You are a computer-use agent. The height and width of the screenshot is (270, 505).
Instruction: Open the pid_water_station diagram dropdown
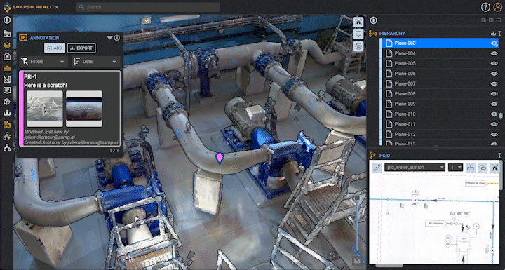tap(415, 167)
